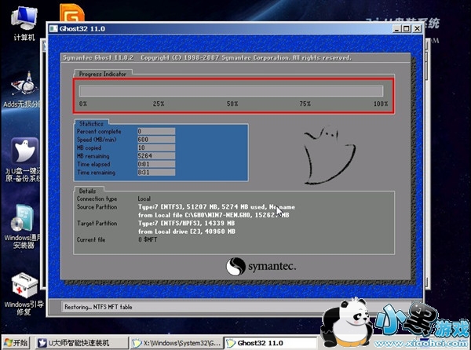Viewport: 471px width, 350px height.
Task: Click the Current file value 0 $MFT
Action: (x=148, y=239)
